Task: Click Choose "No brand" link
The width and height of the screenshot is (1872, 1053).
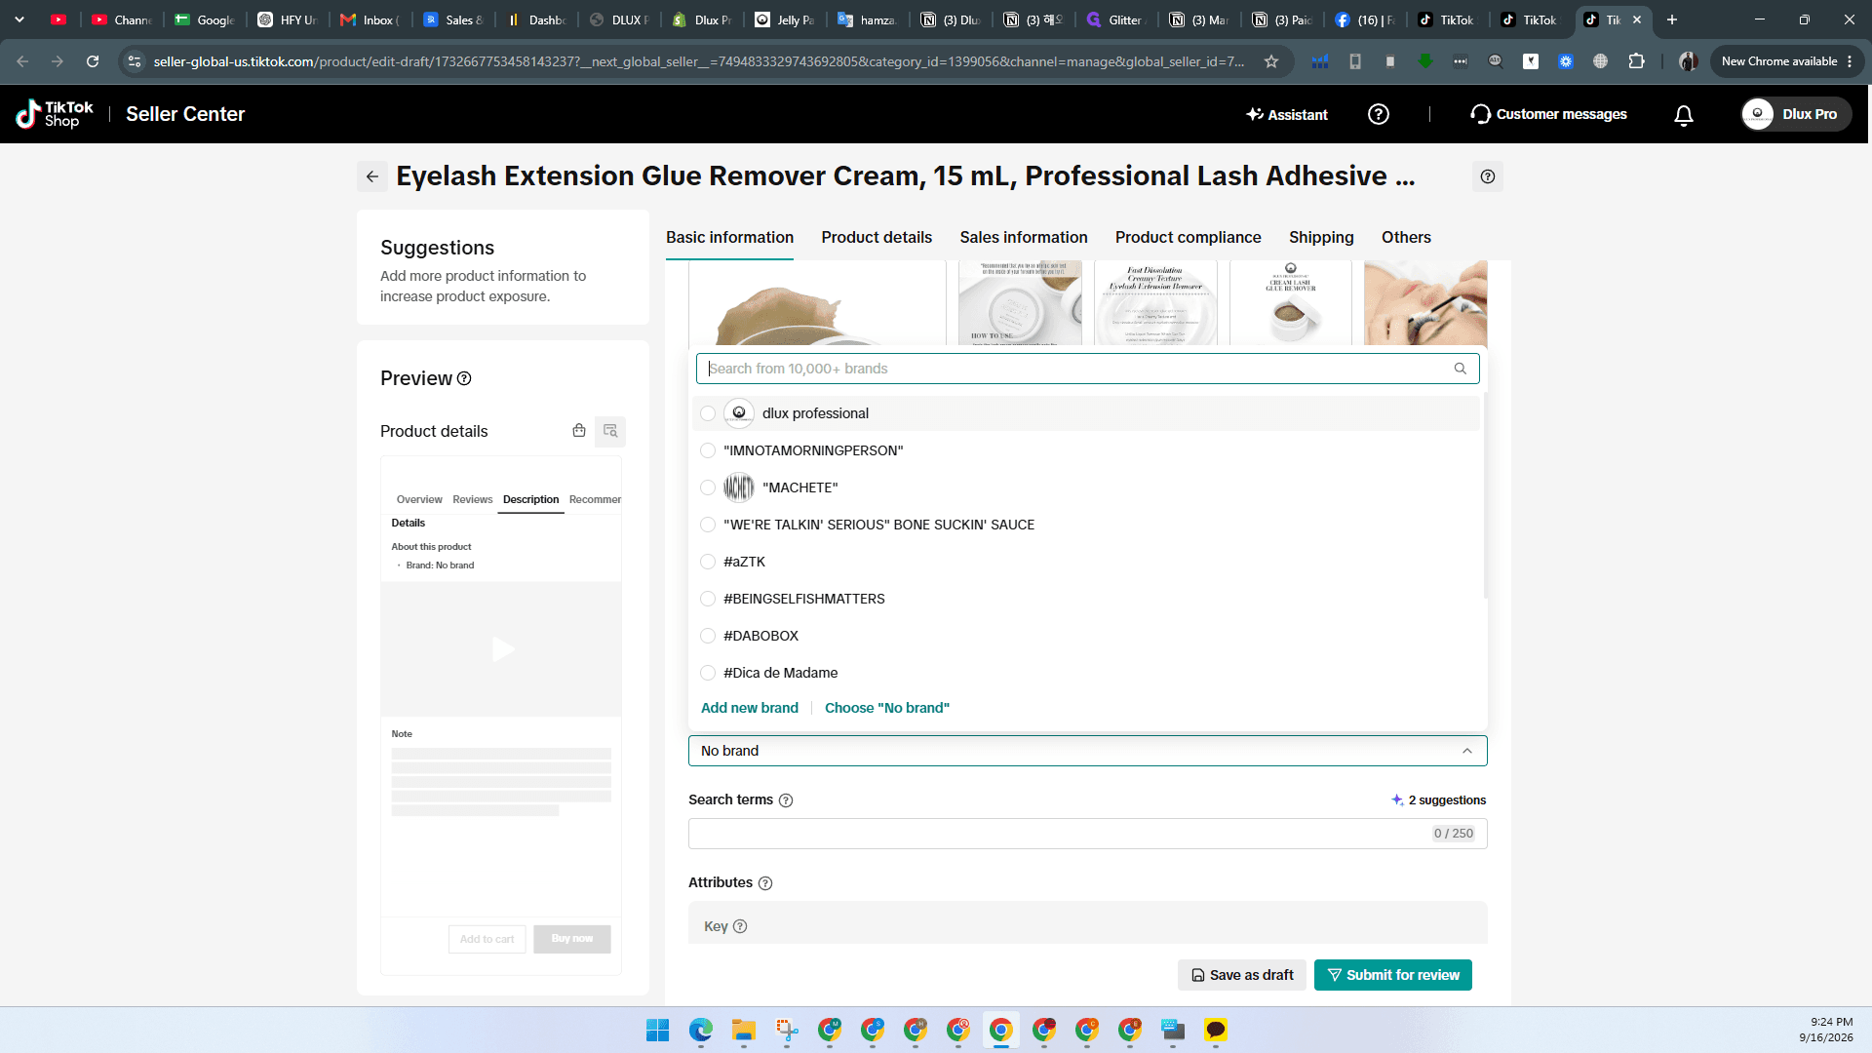Action: 886,708
